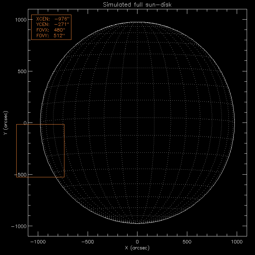Click the 'X (arcsec)' axis label

(137, 248)
